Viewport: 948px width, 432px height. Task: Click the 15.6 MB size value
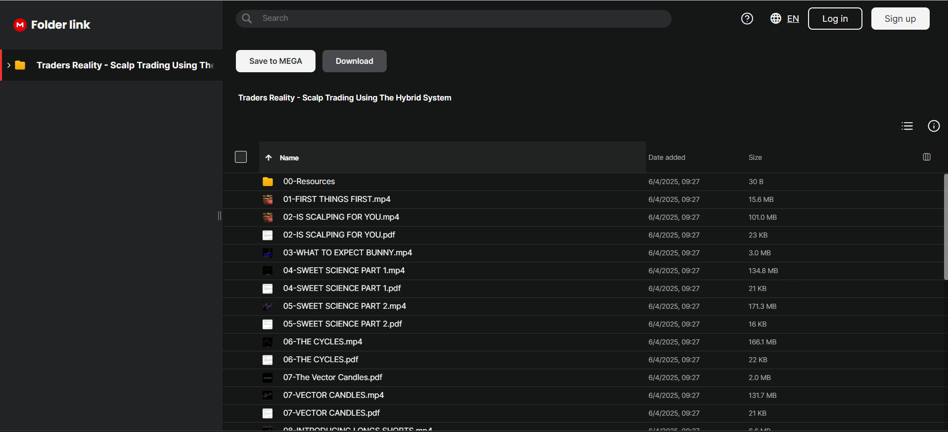pos(761,199)
